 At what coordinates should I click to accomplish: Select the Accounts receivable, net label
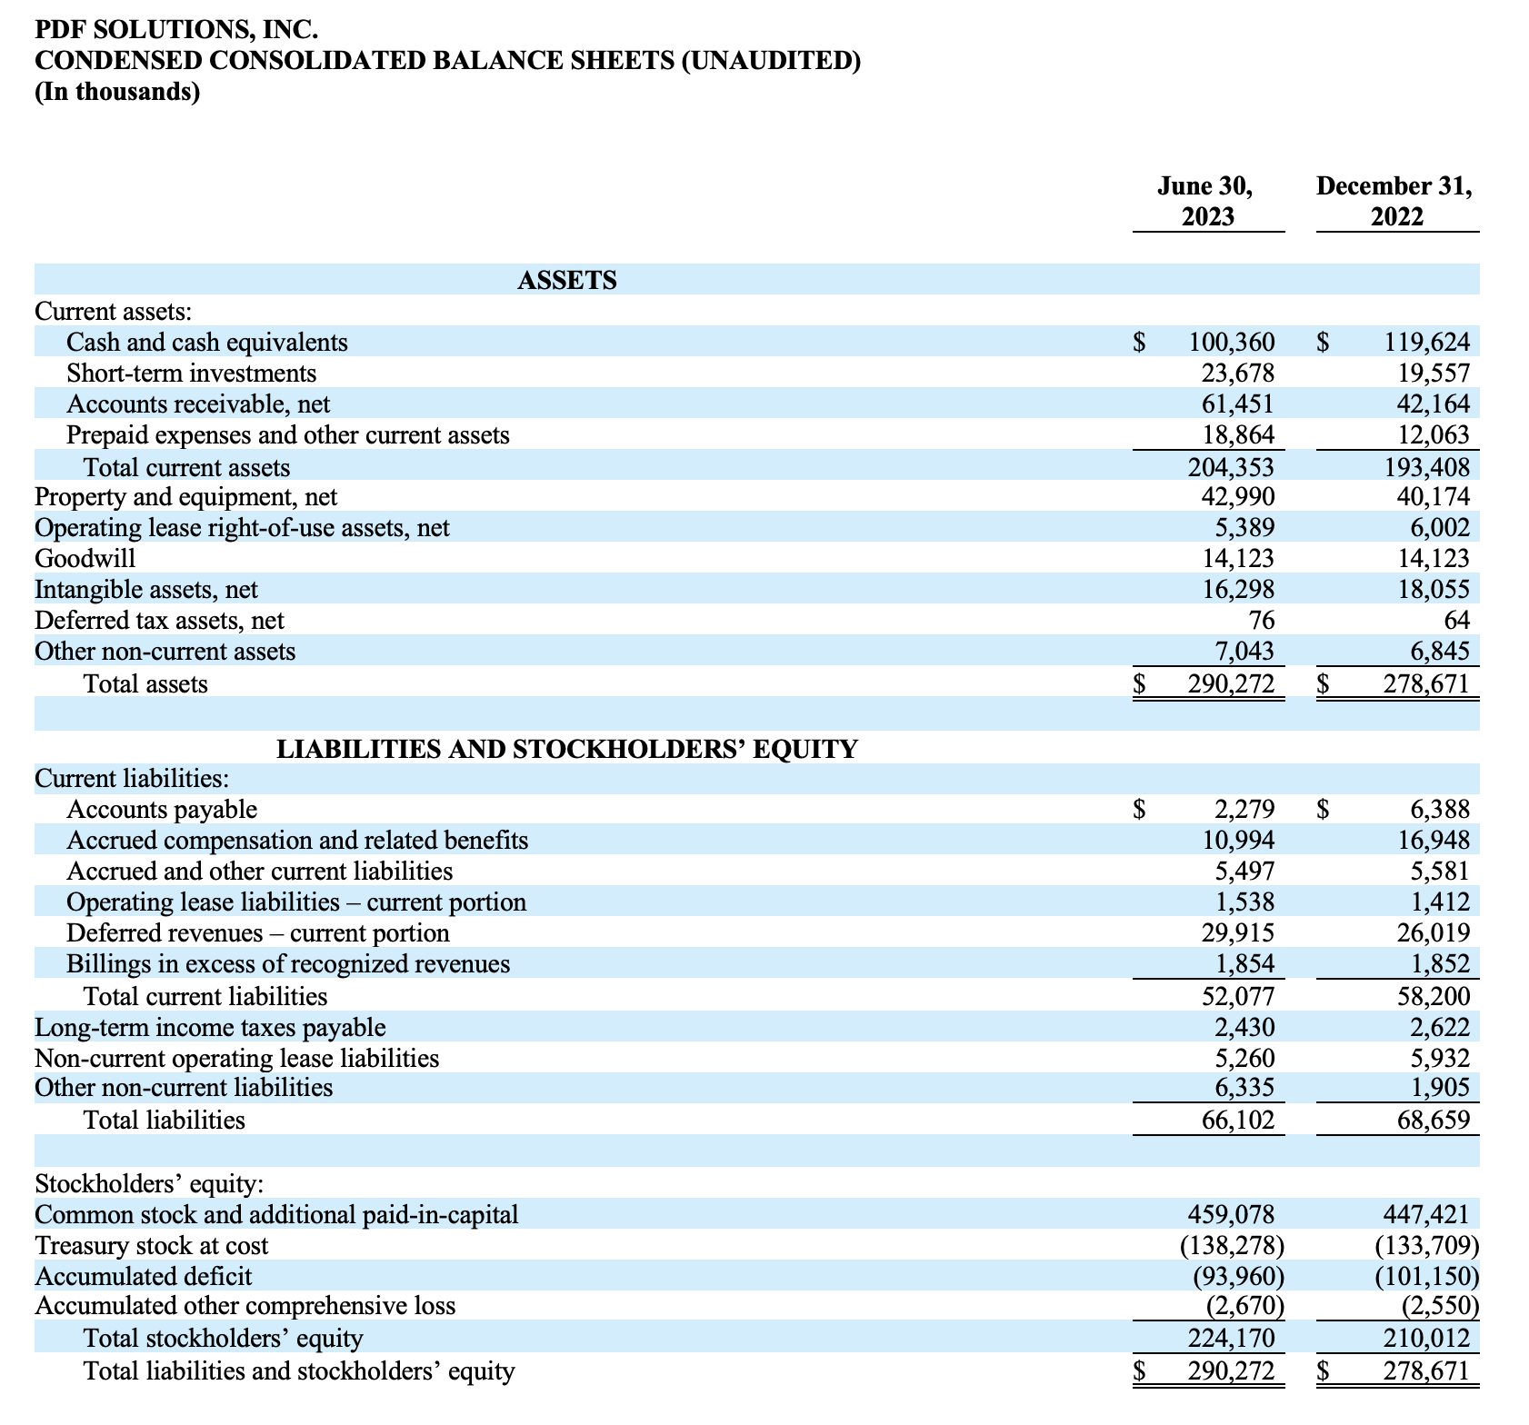[197, 404]
